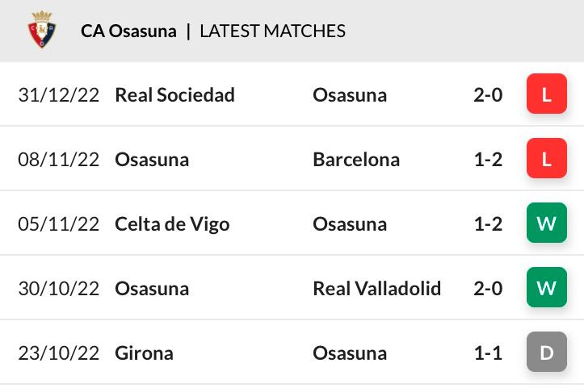The height and width of the screenshot is (388, 584).
Task: Click the CA Osasuna club crest logo
Action: pyautogui.click(x=42, y=29)
